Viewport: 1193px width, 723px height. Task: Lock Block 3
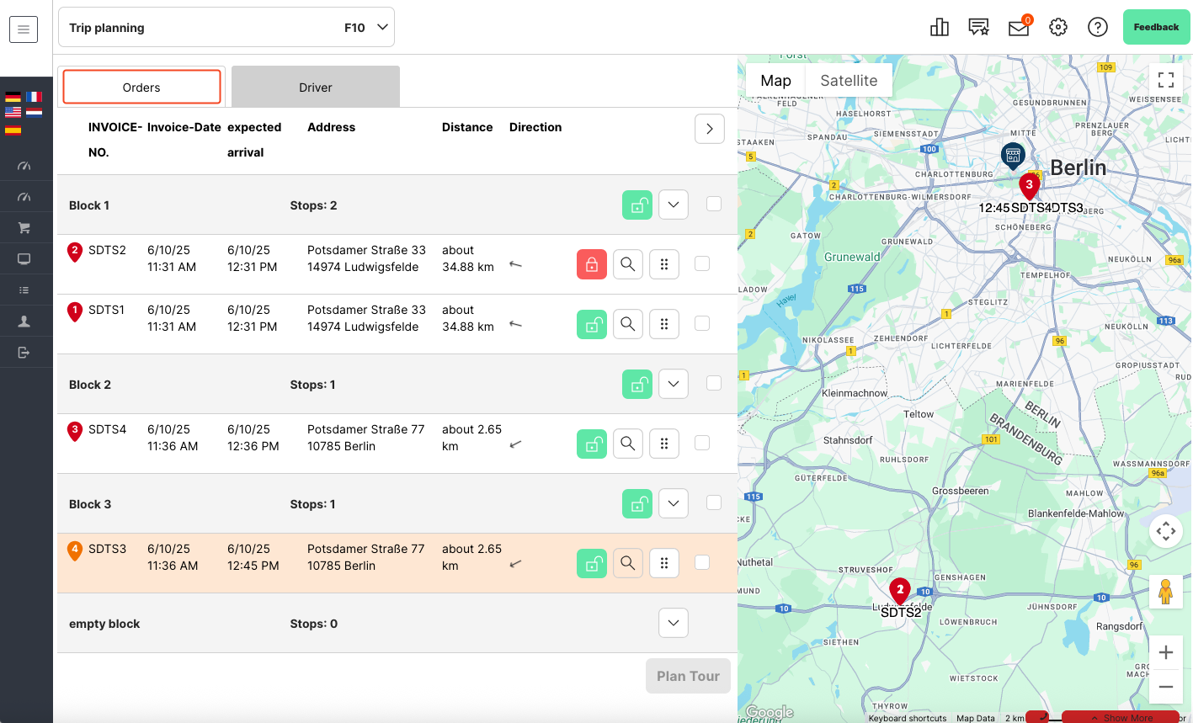click(637, 503)
